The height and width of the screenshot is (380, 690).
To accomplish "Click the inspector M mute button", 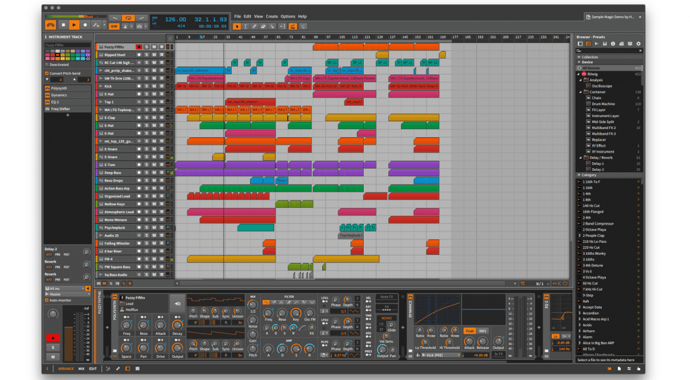I will (x=53, y=356).
